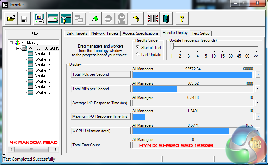Minimize the Iometer window

coord(235,3)
